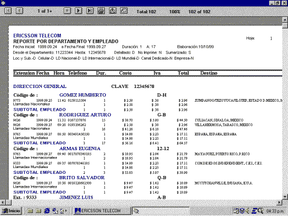The height and width of the screenshot is (216, 288).
Task: Click the 'VILLAHERMOSA, TABASCO, MEXICO' destination
Action: click(x=224, y=125)
